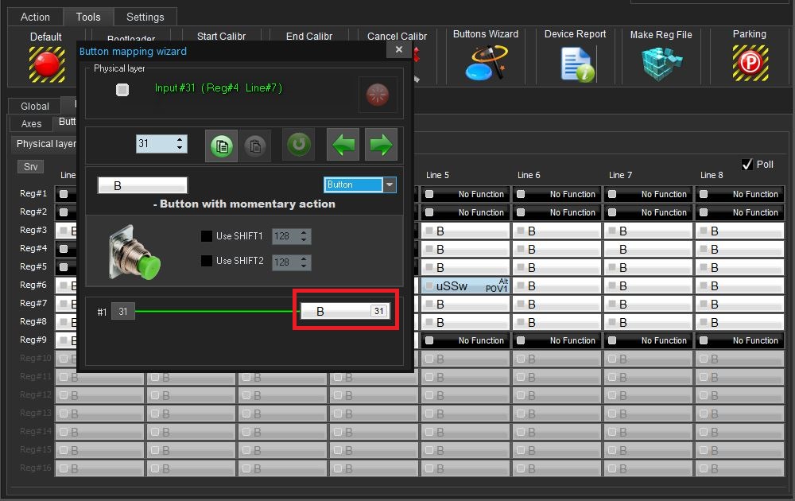Switch to the Settings tab
Screen dimensions: 795x501
click(x=145, y=17)
